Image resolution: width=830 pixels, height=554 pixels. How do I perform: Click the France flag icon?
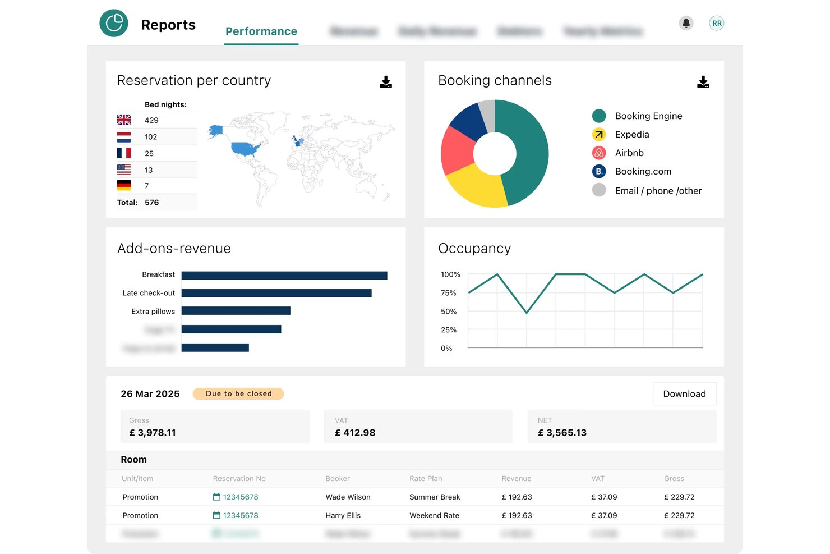(124, 153)
